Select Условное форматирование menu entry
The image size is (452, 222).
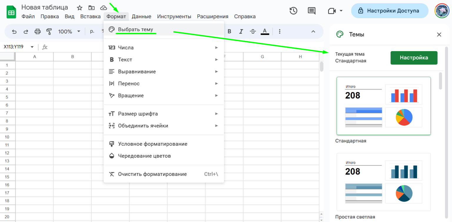pos(164,144)
